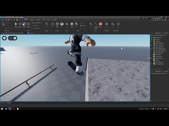This screenshot has height=126, width=169.
Task: Click the Play Here button
Action: 91,25
